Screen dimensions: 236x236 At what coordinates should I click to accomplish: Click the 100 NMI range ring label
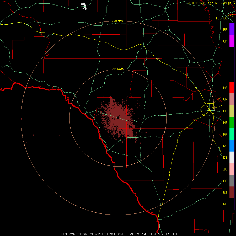pos(118,21)
